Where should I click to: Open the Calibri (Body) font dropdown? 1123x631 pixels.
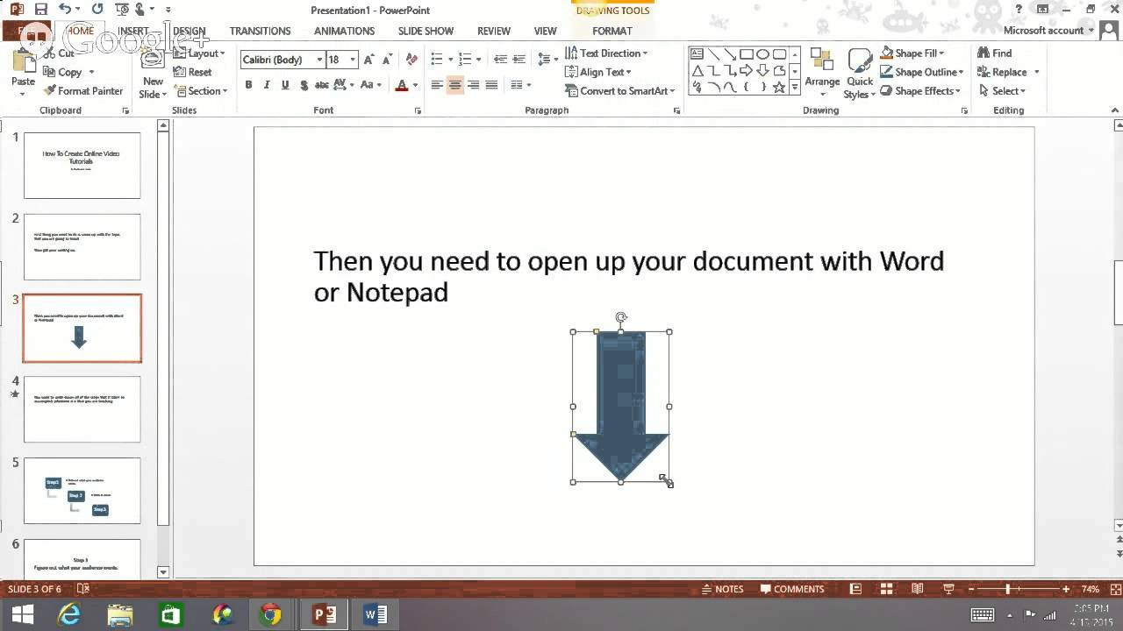pyautogui.click(x=283, y=60)
